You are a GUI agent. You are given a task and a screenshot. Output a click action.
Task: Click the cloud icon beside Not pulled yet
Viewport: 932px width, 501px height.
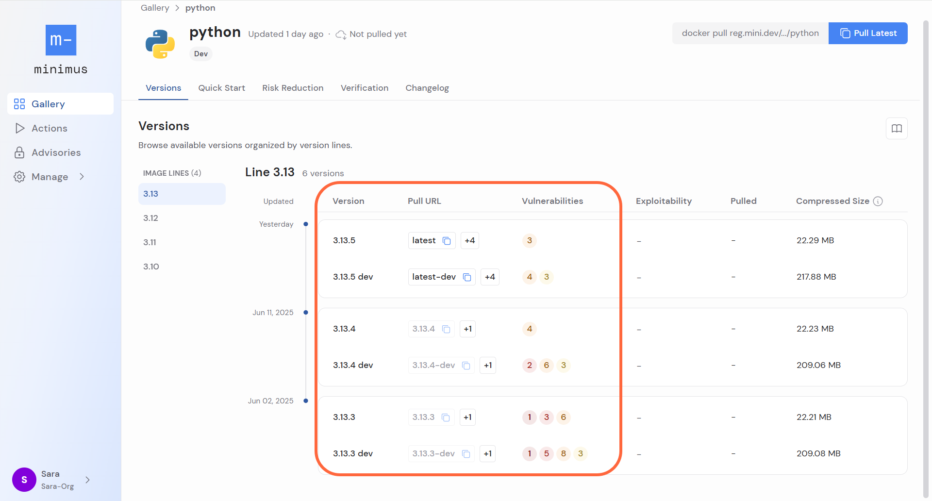click(341, 34)
